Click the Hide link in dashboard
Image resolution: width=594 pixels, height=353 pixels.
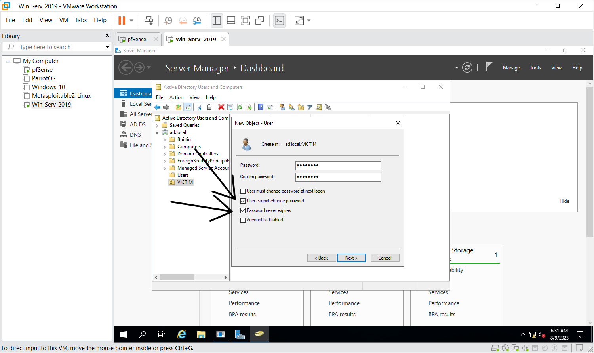pos(564,201)
